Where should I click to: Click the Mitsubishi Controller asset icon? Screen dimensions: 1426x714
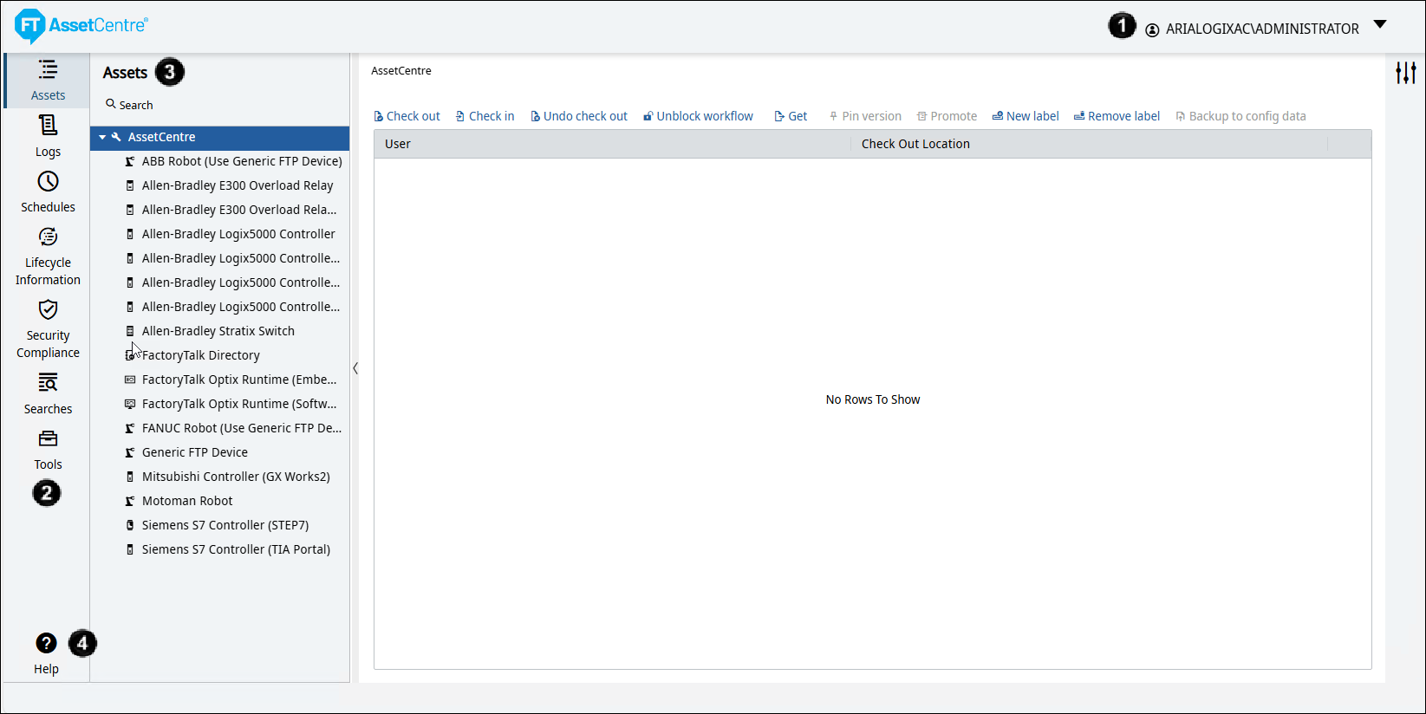tap(130, 477)
